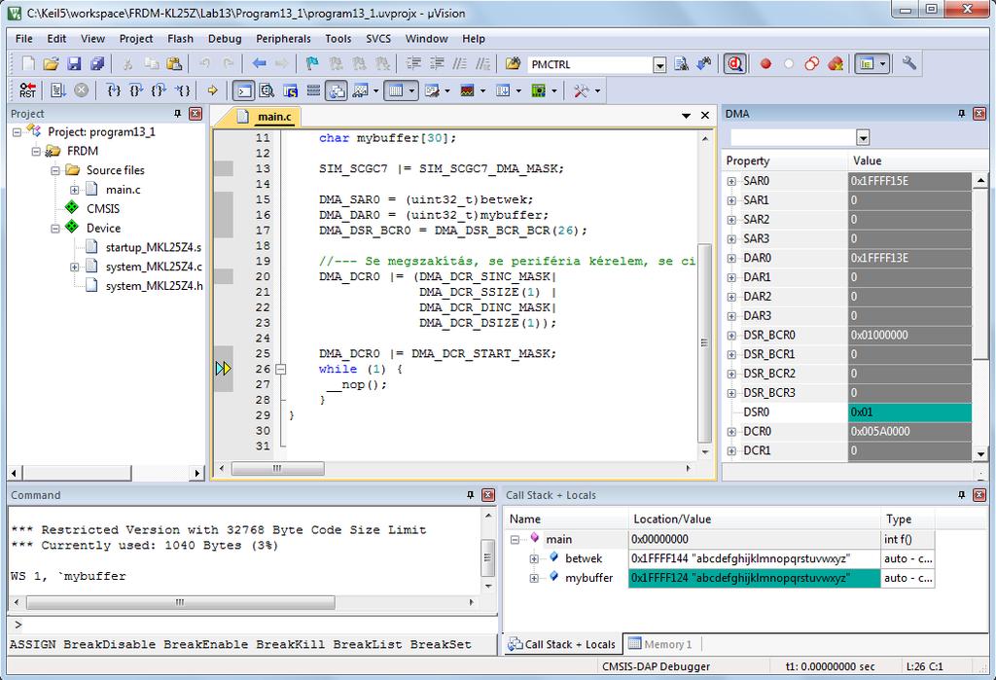Show the next statement with yellow arrow
The width and height of the screenshot is (996, 680).
coord(213,90)
